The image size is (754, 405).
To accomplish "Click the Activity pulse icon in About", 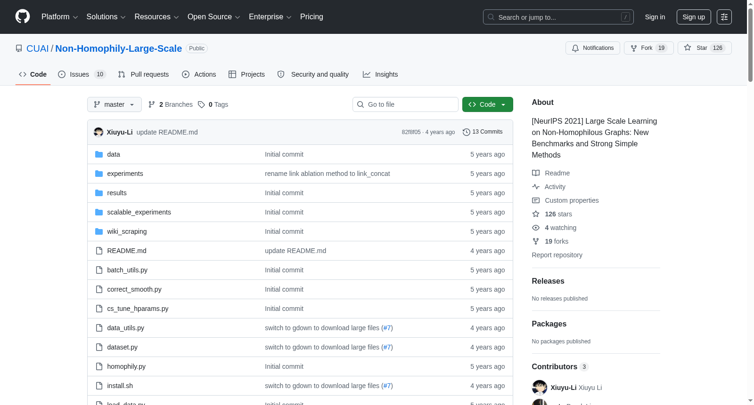I will 536,187.
